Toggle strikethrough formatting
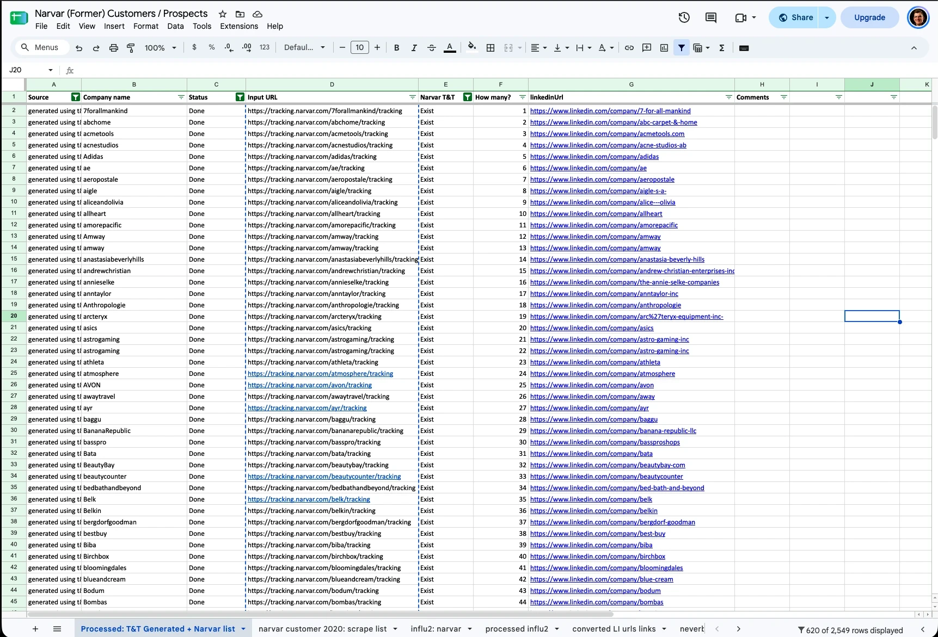The image size is (938, 637). tap(432, 48)
